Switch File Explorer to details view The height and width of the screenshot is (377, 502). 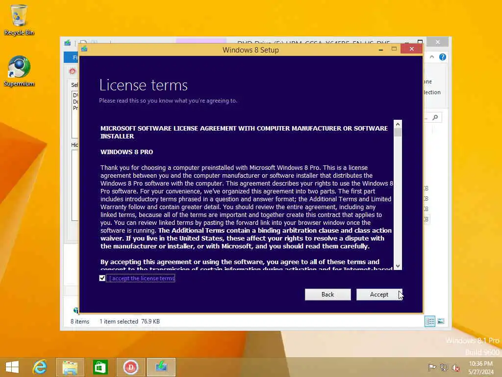click(x=429, y=321)
